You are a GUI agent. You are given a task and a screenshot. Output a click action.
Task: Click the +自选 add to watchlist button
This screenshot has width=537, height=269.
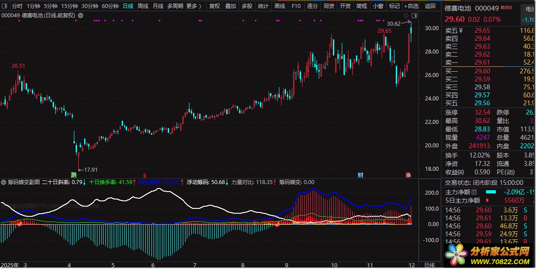tap(411, 6)
